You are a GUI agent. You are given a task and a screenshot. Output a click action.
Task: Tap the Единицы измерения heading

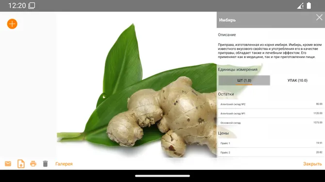(x=238, y=70)
